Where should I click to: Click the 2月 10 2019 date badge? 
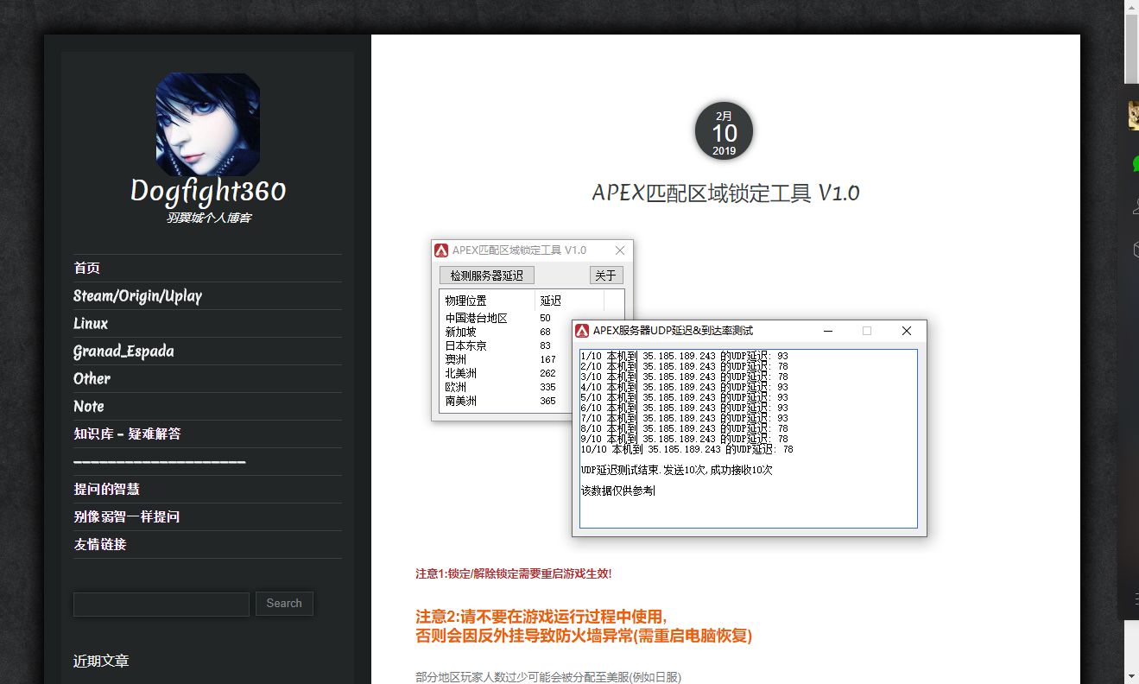[x=724, y=132]
